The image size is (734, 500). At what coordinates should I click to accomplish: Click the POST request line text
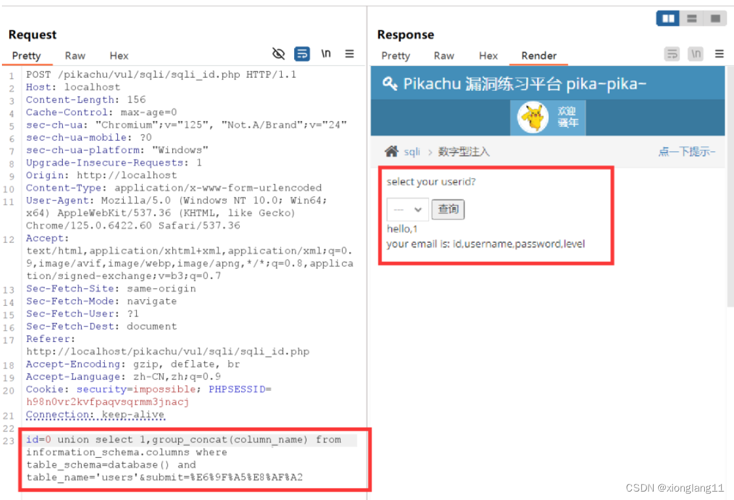[x=161, y=74]
